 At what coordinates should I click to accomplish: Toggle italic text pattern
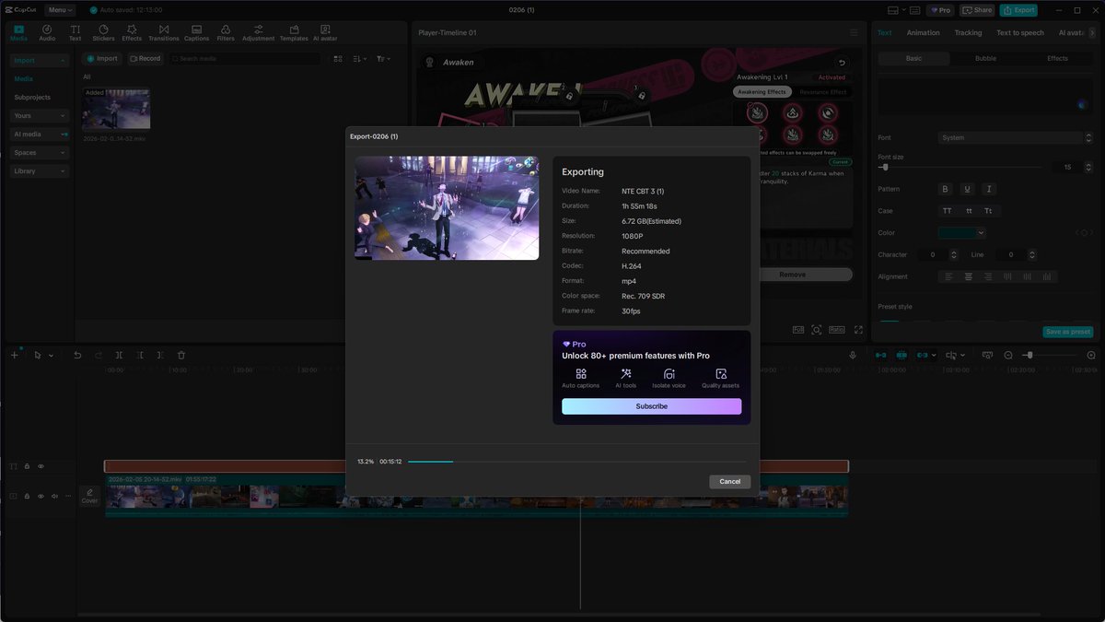tap(989, 189)
